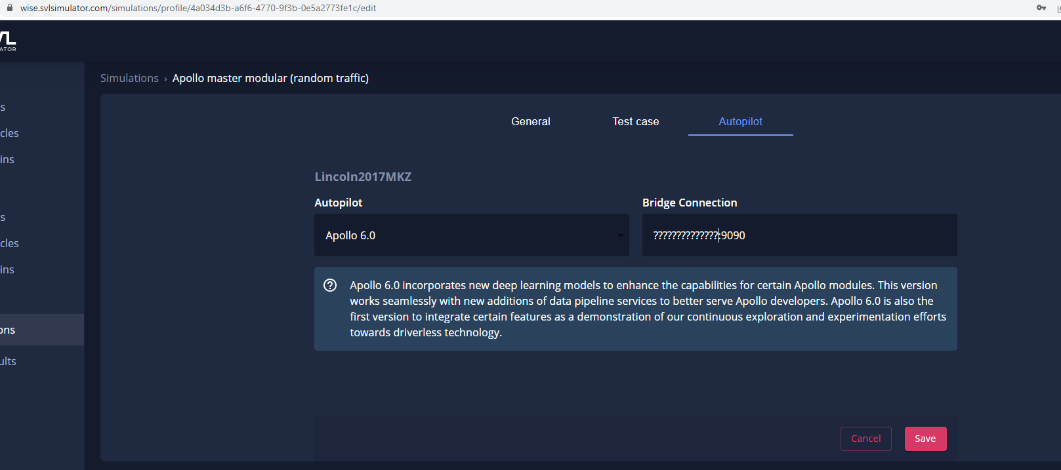This screenshot has width=1061, height=470.
Task: Click the question mark info icon
Action: click(330, 285)
